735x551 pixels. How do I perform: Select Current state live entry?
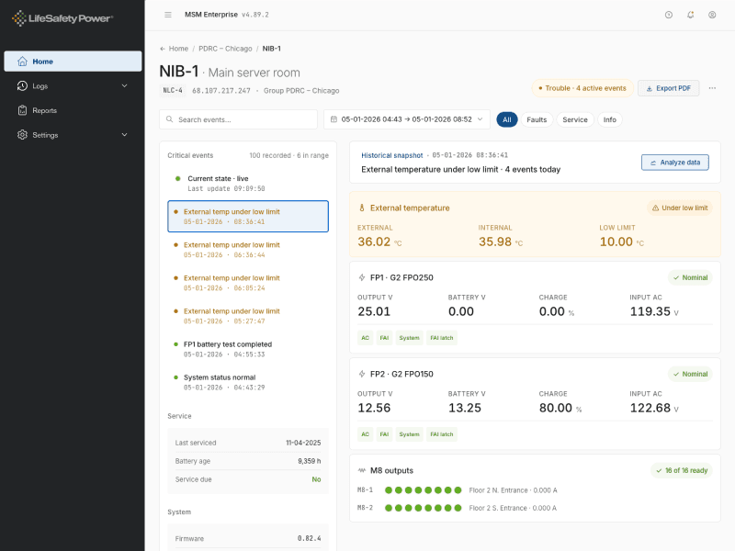pyautogui.click(x=247, y=183)
